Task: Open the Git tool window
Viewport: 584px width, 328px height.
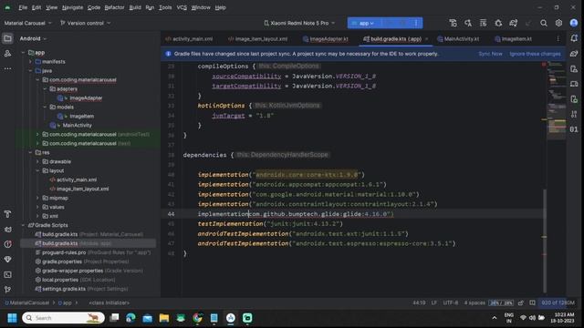Action: 7,290
